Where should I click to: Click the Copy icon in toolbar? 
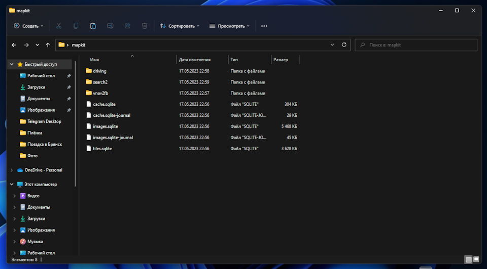tap(76, 26)
